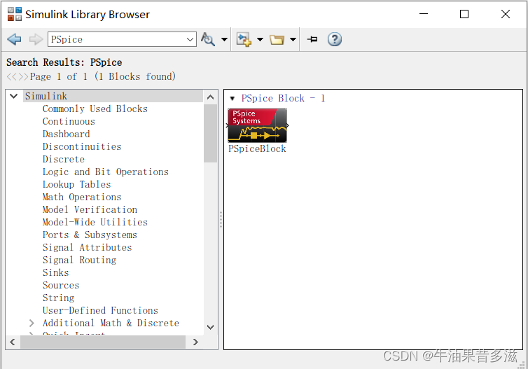Click the tree scroll up arrow
Screen dimensions: 528x369
tap(211, 97)
